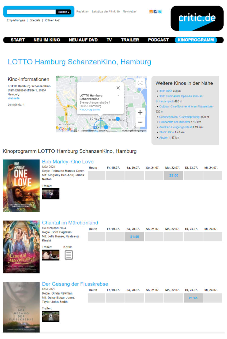Click director name Olivia Newman
The width and height of the screenshot is (227, 339).
62,293
